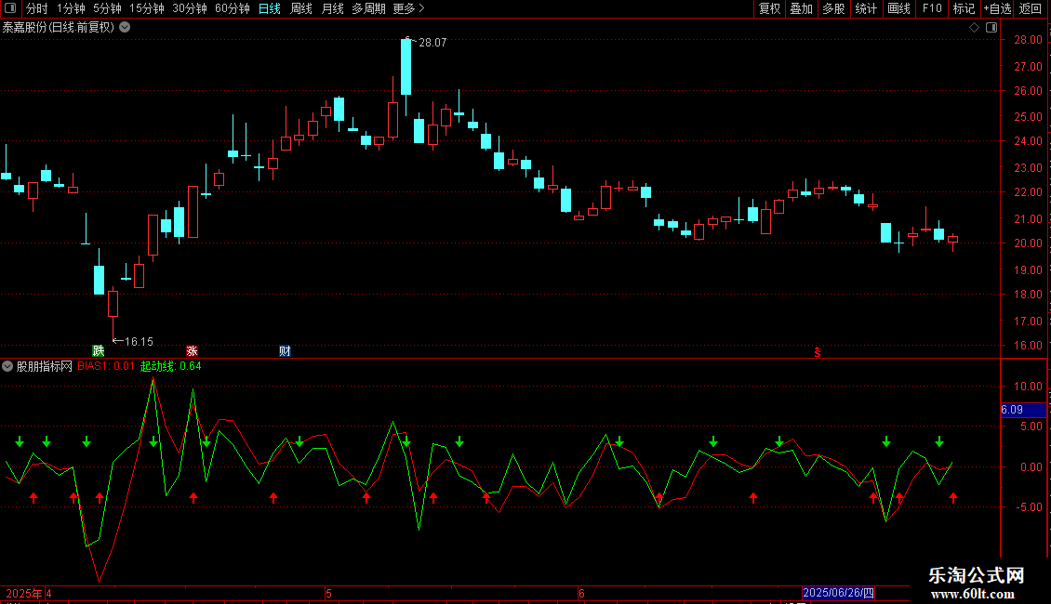This screenshot has height=604, width=1051.
Task: Click the green 跌 event marker
Action: tap(99, 351)
